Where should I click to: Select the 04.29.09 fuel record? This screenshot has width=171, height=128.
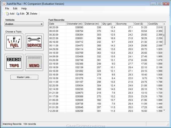point(106,49)
